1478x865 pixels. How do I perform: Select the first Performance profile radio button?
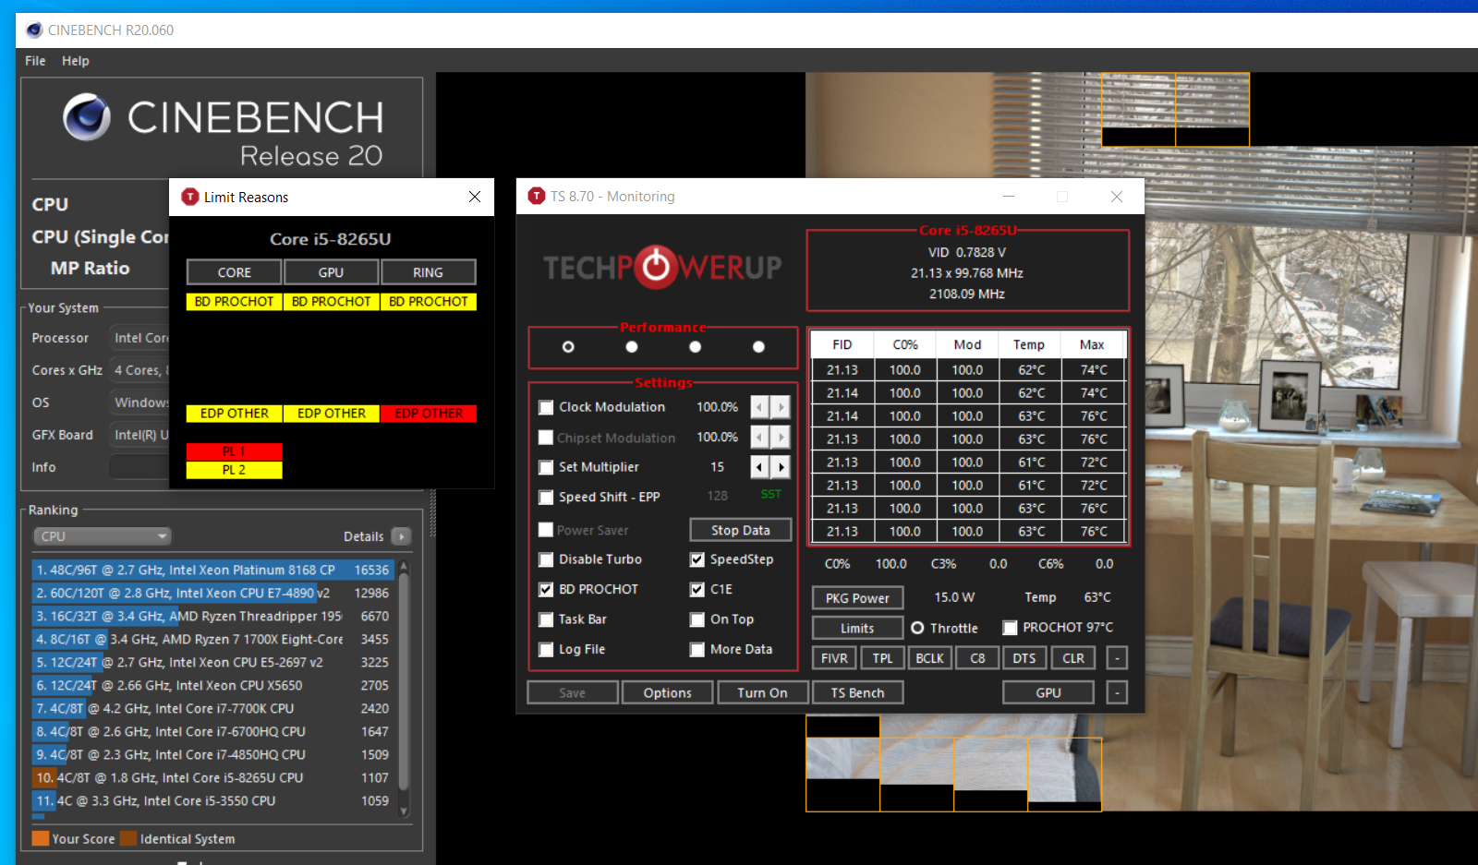pyautogui.click(x=568, y=347)
